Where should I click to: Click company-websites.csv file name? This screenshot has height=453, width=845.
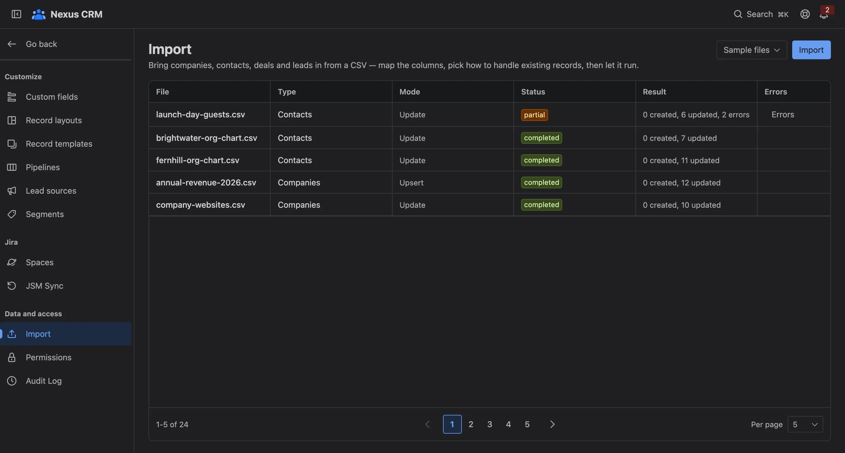point(200,205)
